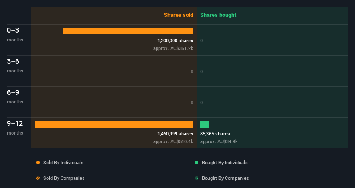Click the 1,200,000 shares value
This screenshot has height=188, width=355.
(175, 41)
